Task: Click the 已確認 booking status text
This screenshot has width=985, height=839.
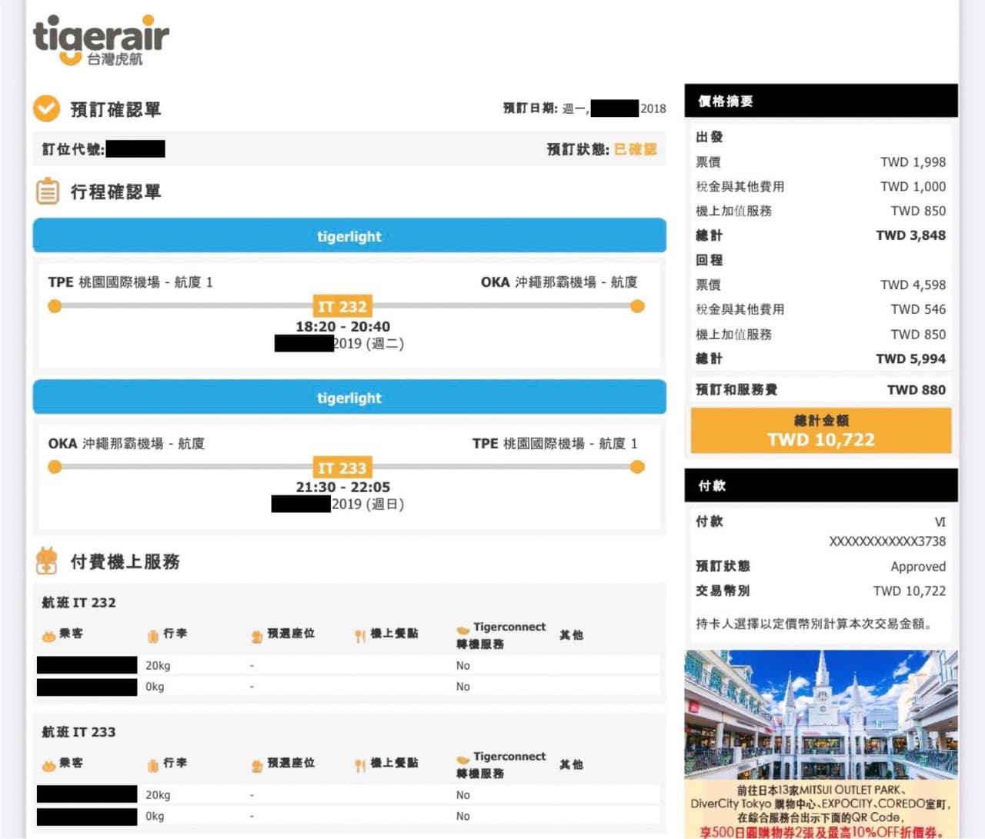Action: click(x=636, y=149)
